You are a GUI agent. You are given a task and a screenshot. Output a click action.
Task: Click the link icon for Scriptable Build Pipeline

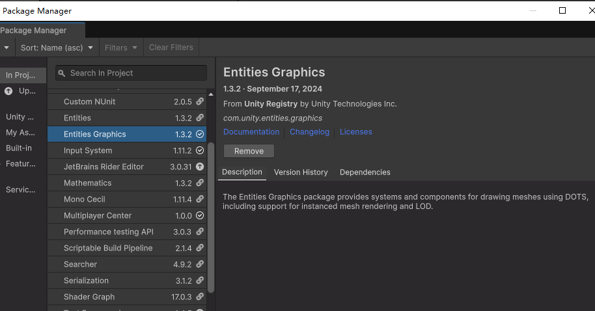coord(200,248)
